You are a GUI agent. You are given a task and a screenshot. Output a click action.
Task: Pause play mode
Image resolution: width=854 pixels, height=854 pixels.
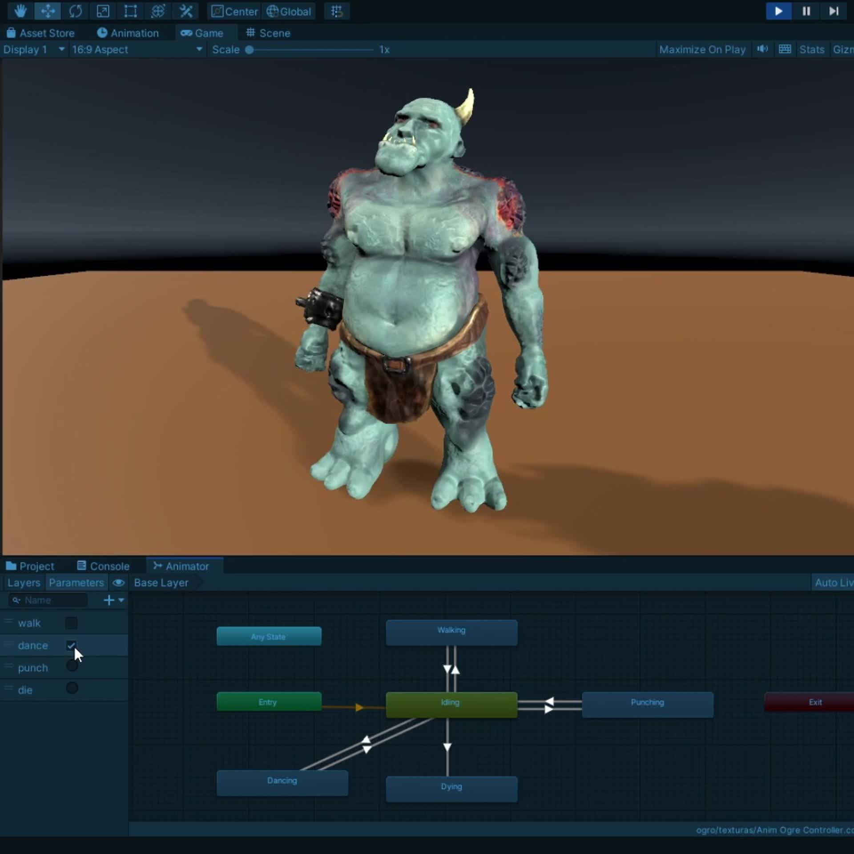806,11
